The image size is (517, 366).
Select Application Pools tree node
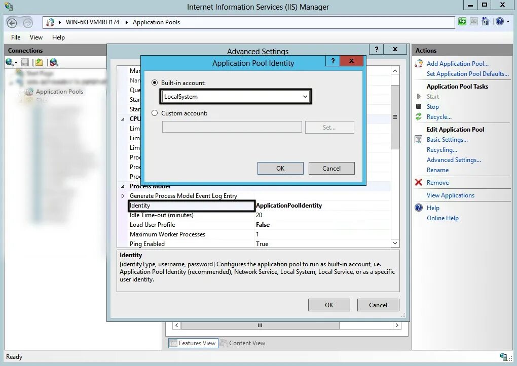coord(59,92)
